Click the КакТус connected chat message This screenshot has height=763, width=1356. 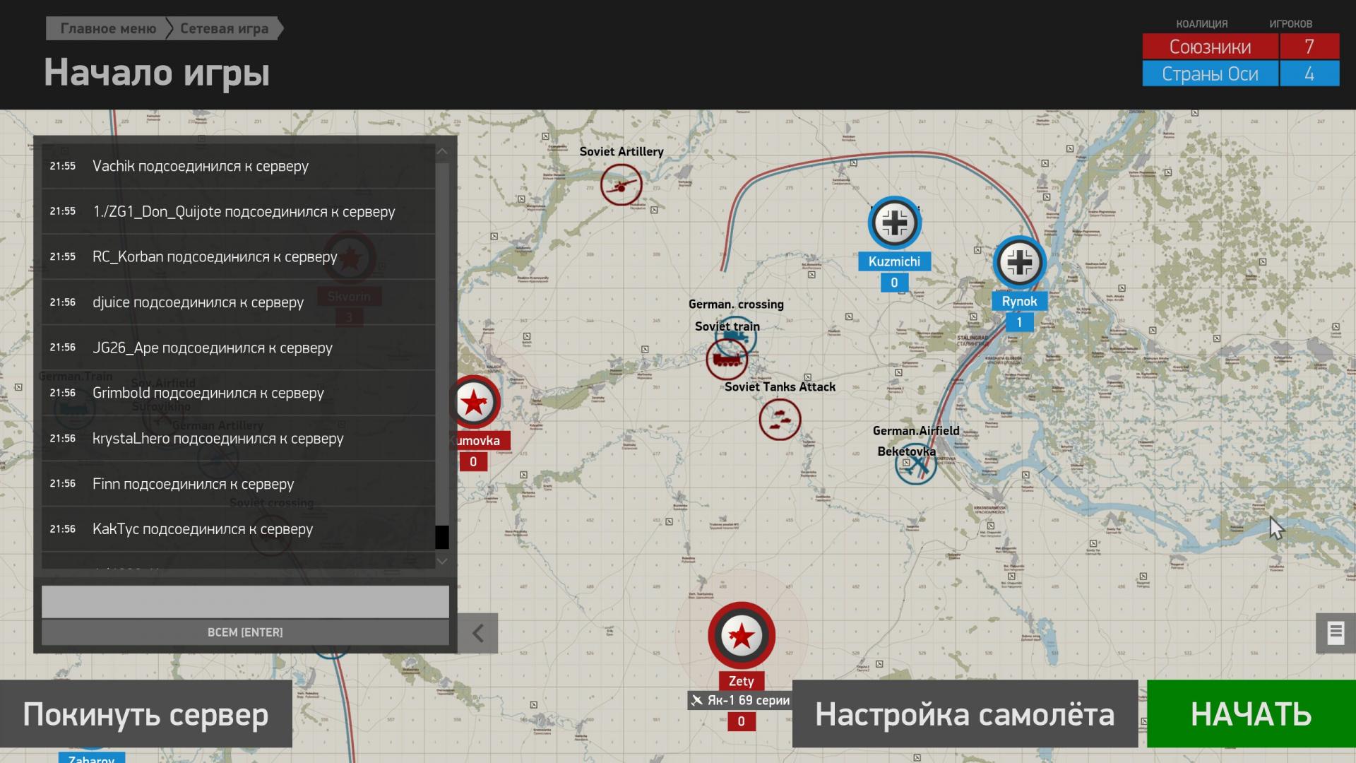click(238, 529)
